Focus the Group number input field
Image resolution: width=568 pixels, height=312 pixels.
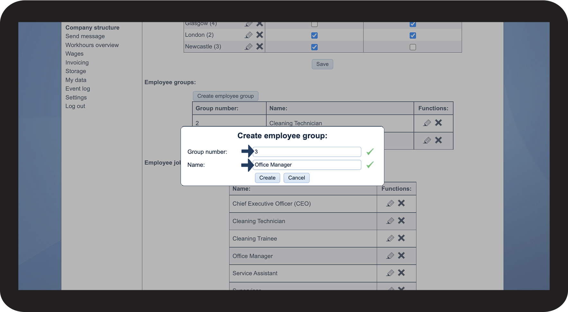[x=307, y=152]
